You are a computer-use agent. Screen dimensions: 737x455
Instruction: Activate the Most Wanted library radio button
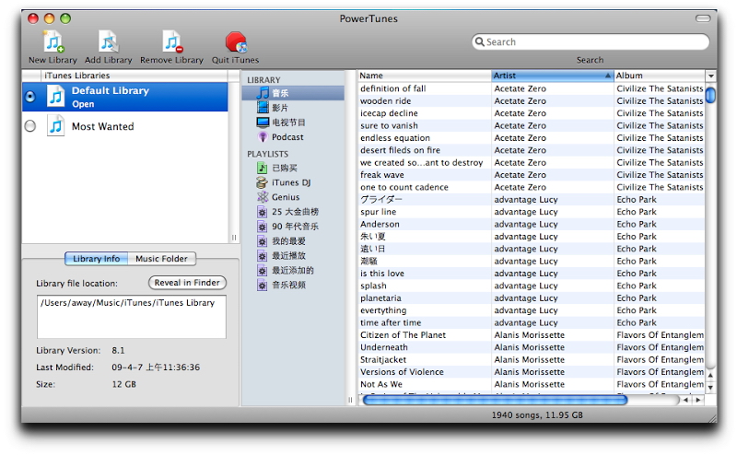click(x=31, y=126)
